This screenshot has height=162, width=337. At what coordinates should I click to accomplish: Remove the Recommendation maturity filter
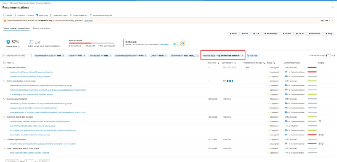click(145, 56)
